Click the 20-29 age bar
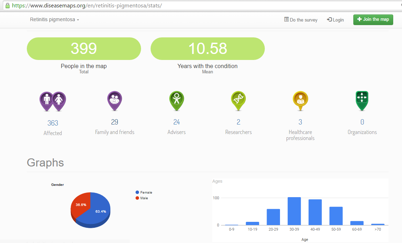The height and width of the screenshot is (243, 402). pyautogui.click(x=273, y=217)
